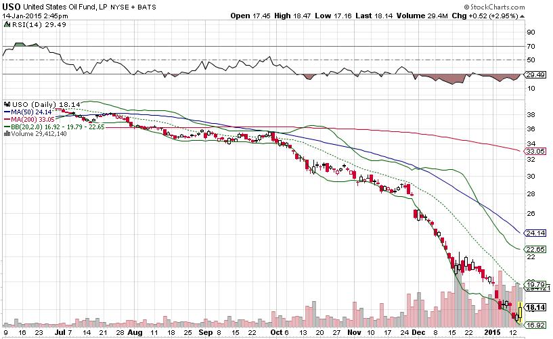553x339 pixels.
Task: Click the 19.79 middle Bollinger band tag
Action: tap(535, 284)
